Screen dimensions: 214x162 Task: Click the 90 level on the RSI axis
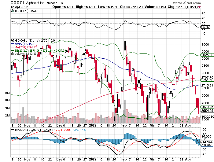pyautogui.click(x=204, y=13)
